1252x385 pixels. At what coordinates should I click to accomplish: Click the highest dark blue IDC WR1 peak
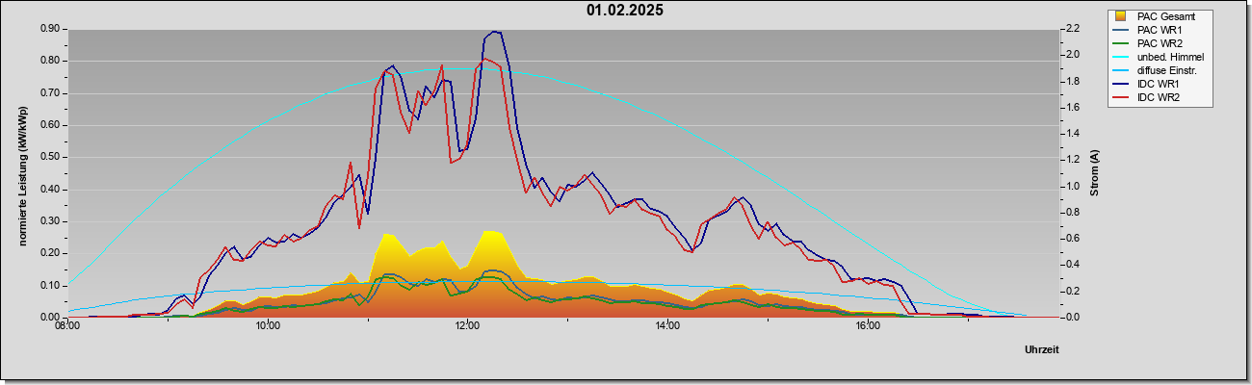494,32
